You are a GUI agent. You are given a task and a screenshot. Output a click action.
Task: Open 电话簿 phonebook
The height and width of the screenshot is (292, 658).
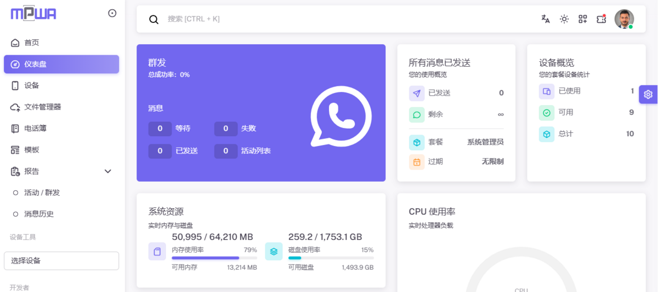click(x=36, y=128)
